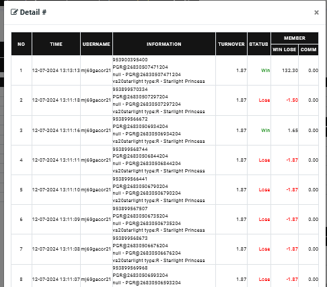This screenshot has width=327, height=287.
Task: Click the NO column header
Action: (x=22, y=44)
